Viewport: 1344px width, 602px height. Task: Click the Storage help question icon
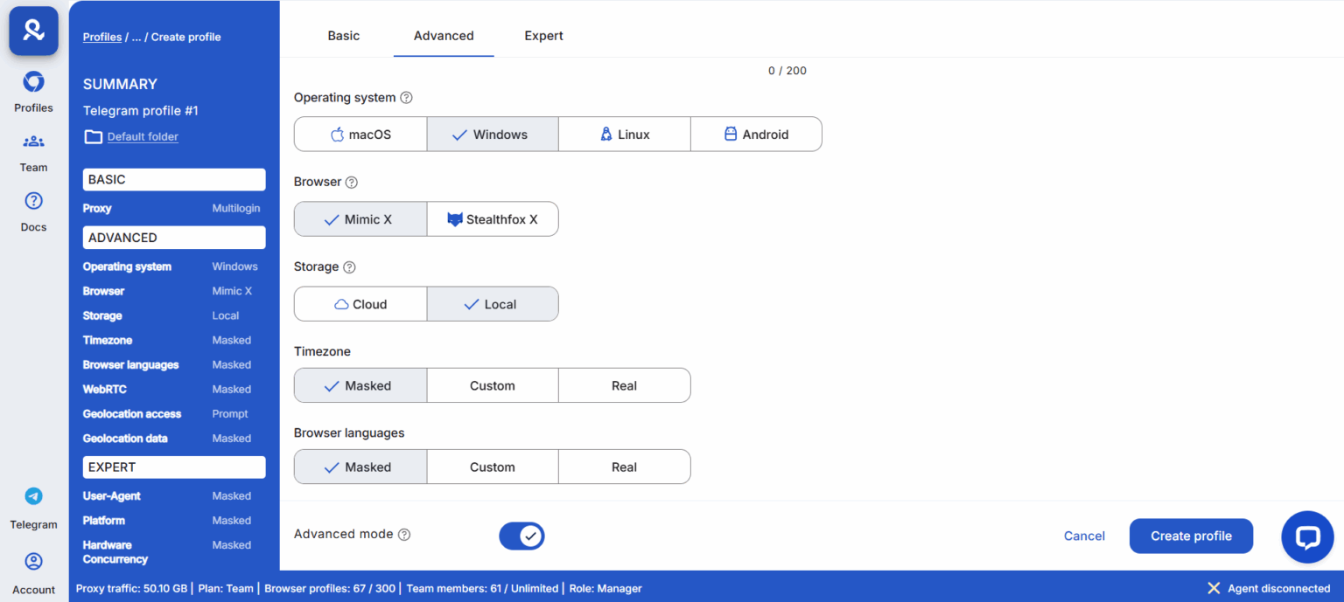[x=349, y=267]
